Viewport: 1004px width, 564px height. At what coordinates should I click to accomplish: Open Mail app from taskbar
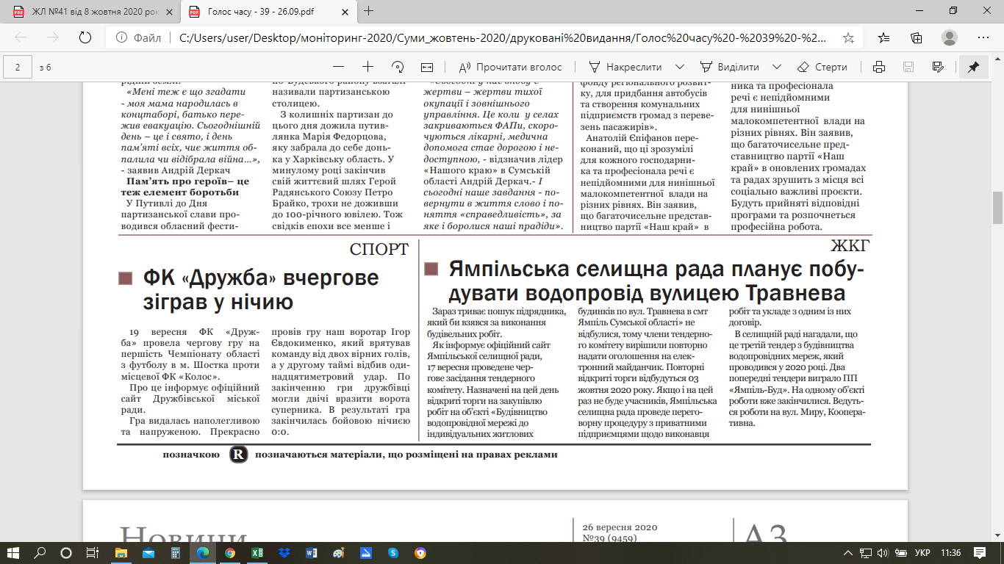[148, 552]
